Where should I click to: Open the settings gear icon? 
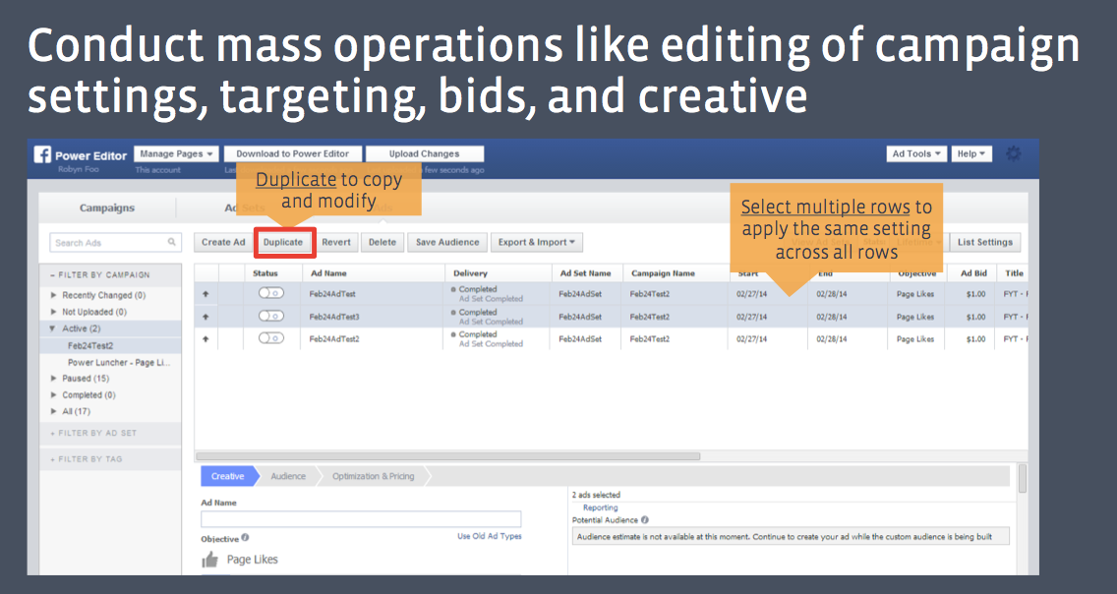click(1013, 153)
